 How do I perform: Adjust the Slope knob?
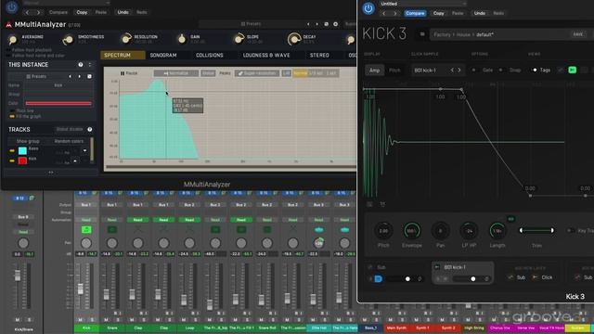tap(239, 39)
